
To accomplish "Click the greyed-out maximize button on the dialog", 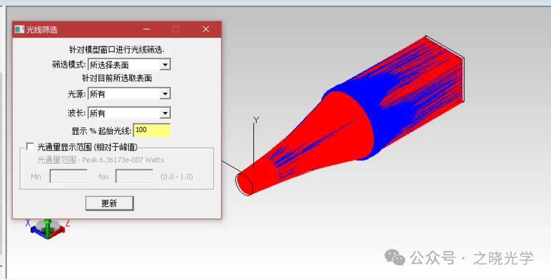I will 176,30.
